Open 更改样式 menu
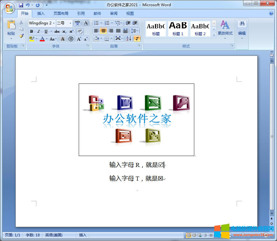 pyautogui.click(x=225, y=29)
